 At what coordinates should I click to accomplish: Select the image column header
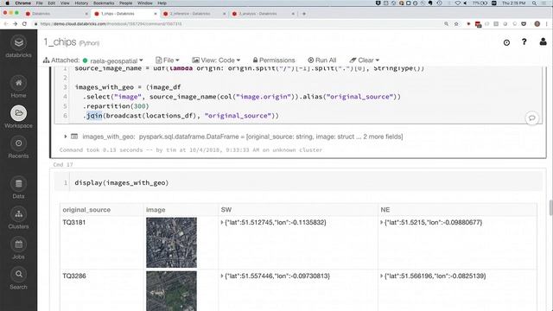156,210
